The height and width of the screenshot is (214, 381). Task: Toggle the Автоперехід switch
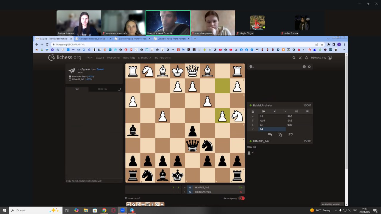(241, 198)
